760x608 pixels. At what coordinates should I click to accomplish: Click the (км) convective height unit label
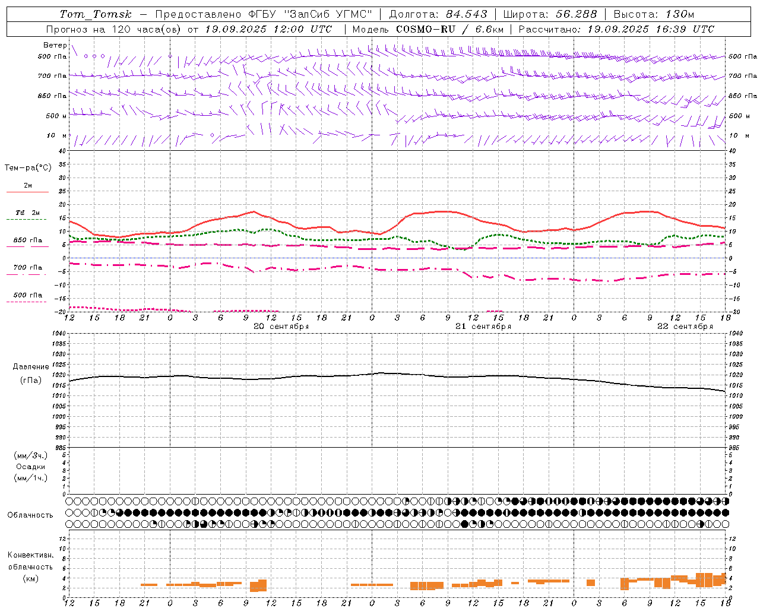click(x=31, y=578)
